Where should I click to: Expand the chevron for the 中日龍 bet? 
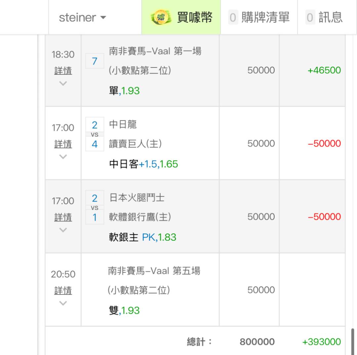[x=63, y=157]
